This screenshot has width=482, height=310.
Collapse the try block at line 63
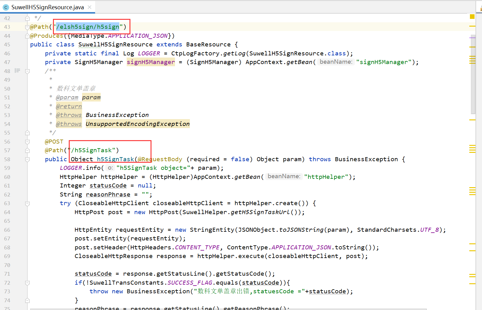click(27, 204)
